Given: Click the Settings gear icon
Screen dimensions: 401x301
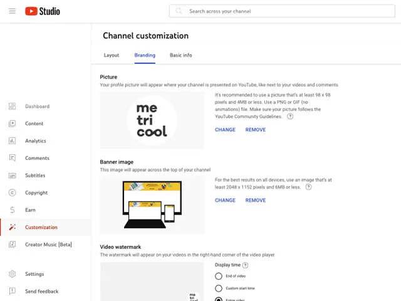Looking at the screenshot, I should click(12, 274).
